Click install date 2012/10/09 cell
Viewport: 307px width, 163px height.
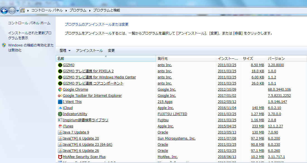click(x=227, y=90)
